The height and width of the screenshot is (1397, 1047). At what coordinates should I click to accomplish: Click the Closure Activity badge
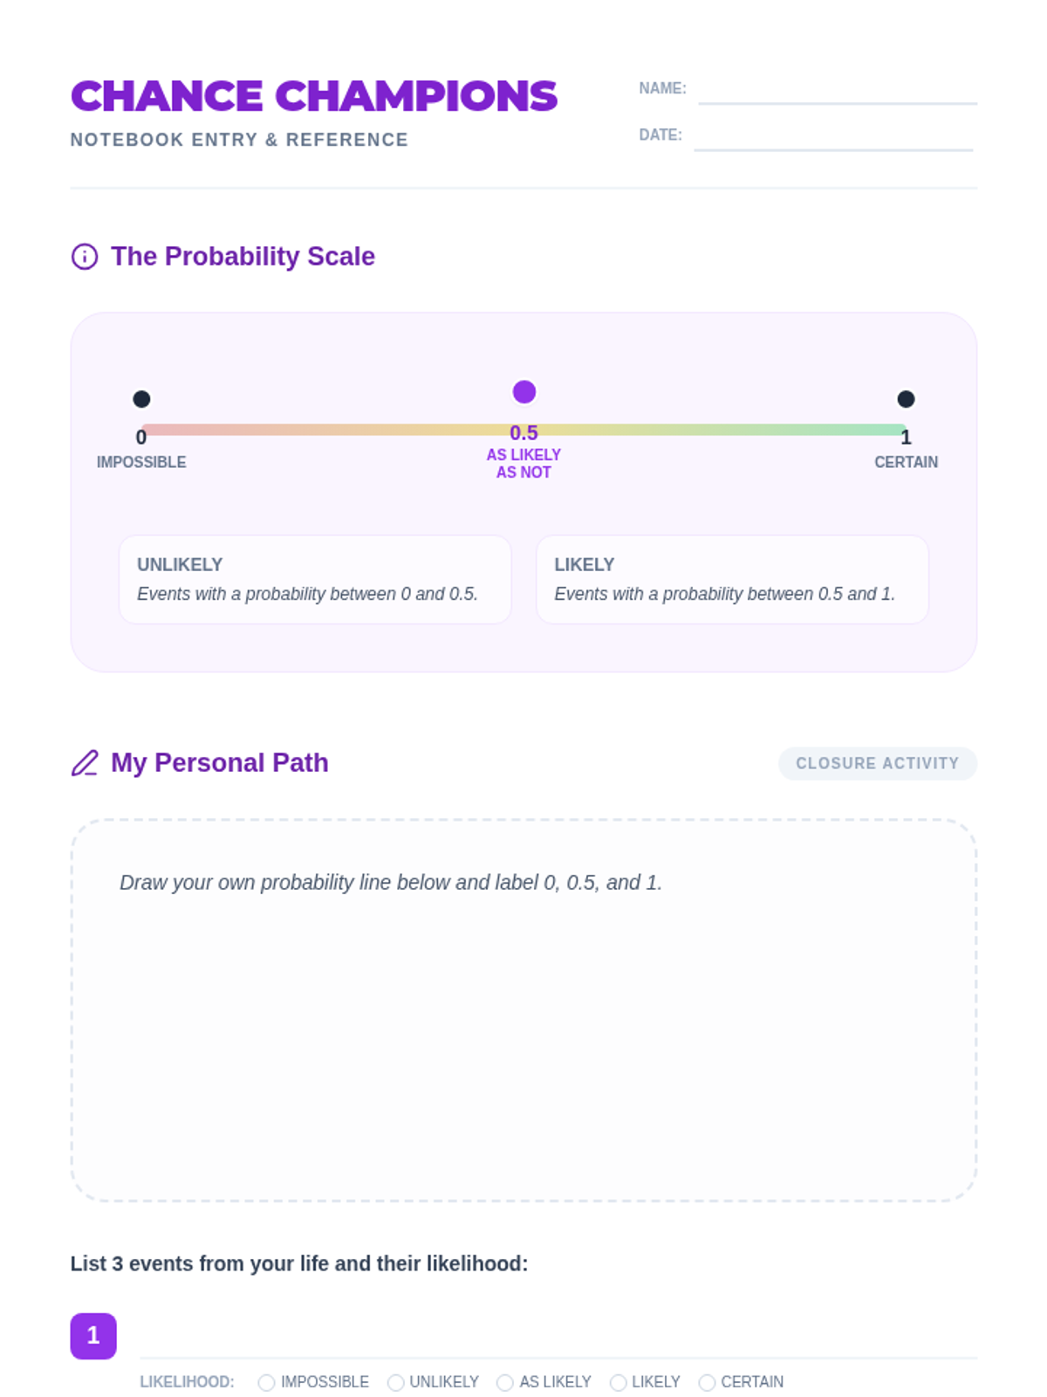[877, 763]
